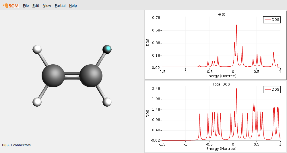Select the right carbon atom
Screen dimensions: 287x153
(x=91, y=75)
